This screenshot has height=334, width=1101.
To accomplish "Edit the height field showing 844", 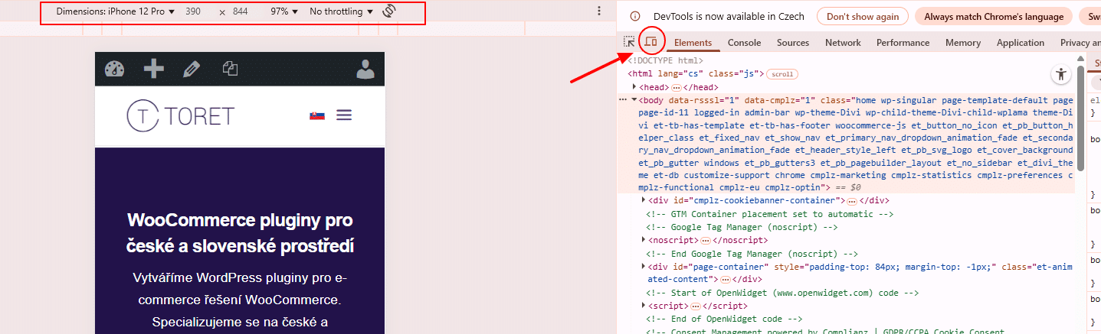I will (x=240, y=12).
